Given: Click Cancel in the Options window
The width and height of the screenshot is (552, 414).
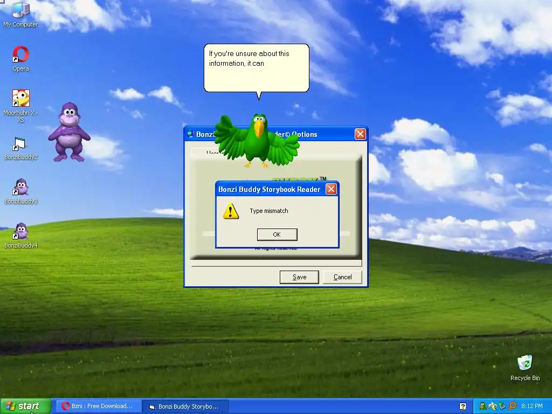Looking at the screenshot, I should point(342,277).
